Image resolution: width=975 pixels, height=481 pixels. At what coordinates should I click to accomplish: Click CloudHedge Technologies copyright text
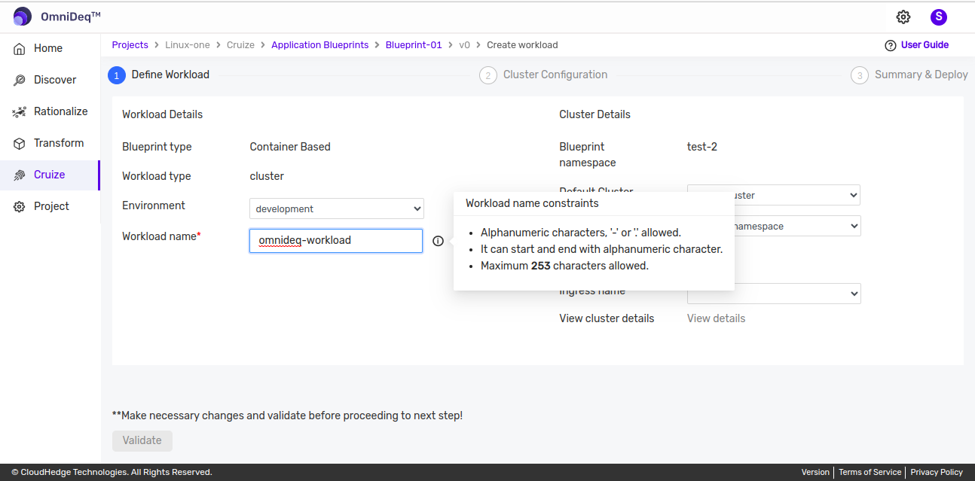pyautogui.click(x=112, y=472)
